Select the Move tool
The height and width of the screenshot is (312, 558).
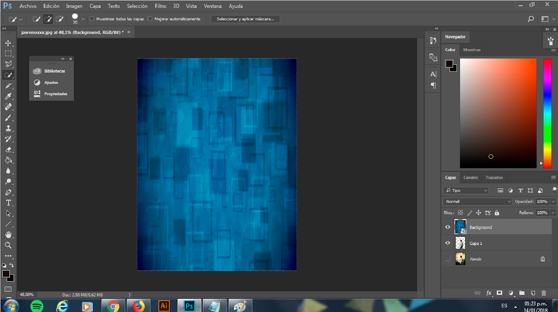(x=8, y=43)
